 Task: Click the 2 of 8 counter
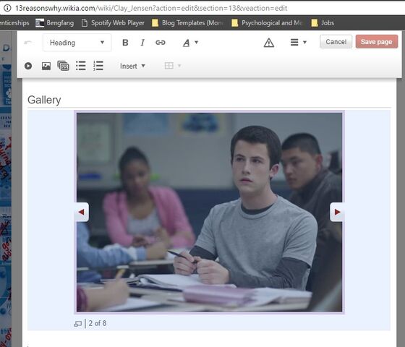[98, 323]
